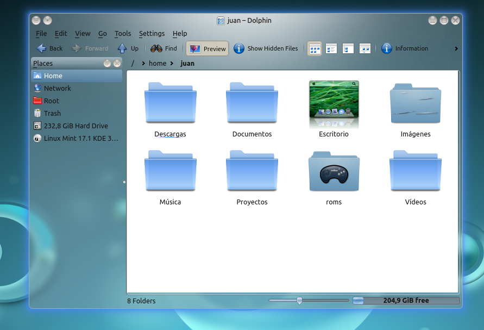Screen dimensions: 484x330
Task: Open the Go menu
Action: click(x=103, y=33)
